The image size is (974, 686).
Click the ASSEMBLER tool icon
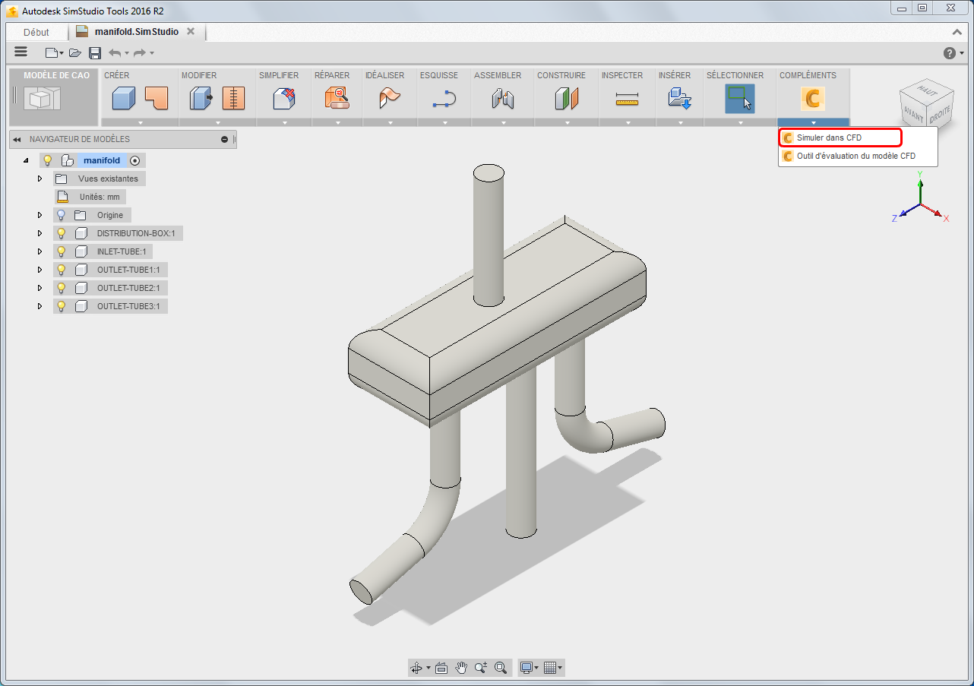(503, 98)
